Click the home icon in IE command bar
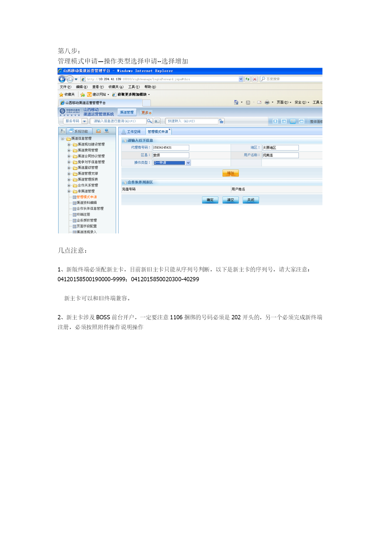This screenshot has height=538, width=380. tap(236, 102)
